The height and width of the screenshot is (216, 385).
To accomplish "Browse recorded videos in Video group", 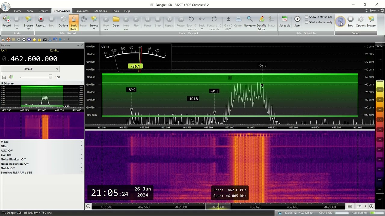I will point(371,21).
